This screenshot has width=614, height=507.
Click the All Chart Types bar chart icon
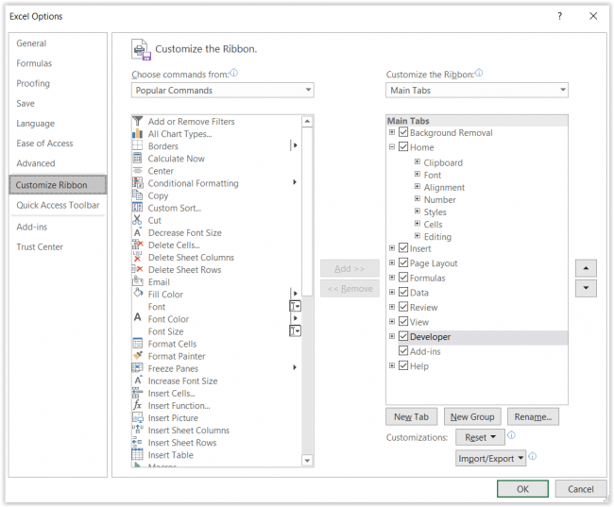point(138,133)
